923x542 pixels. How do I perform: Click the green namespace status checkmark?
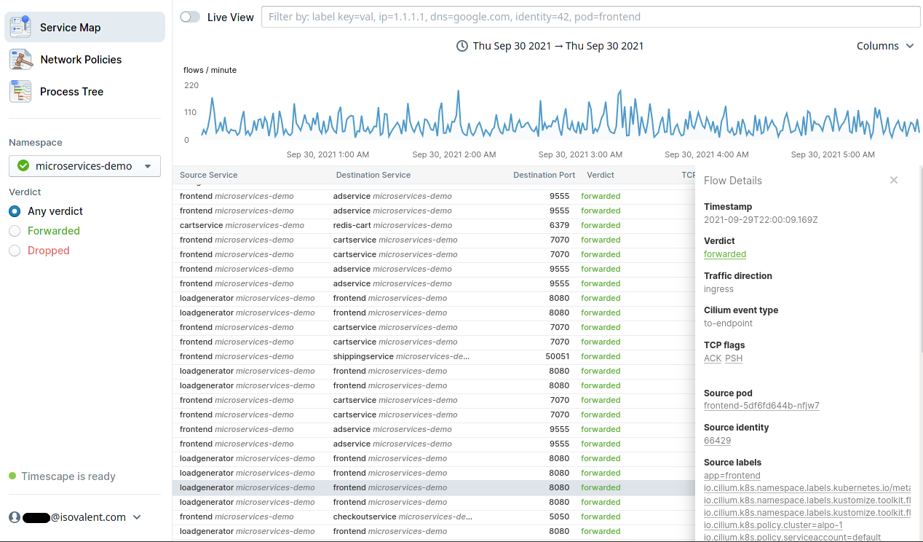(x=23, y=165)
